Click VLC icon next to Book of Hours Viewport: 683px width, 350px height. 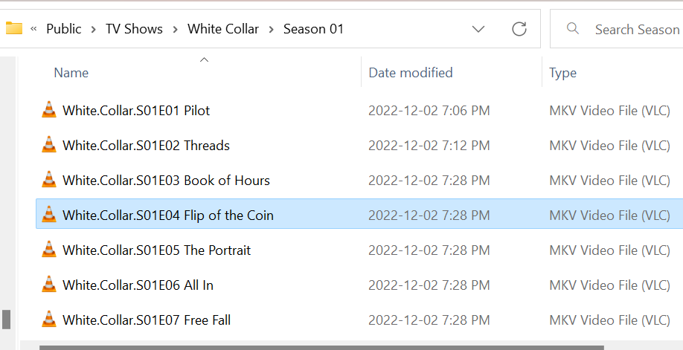(x=49, y=181)
